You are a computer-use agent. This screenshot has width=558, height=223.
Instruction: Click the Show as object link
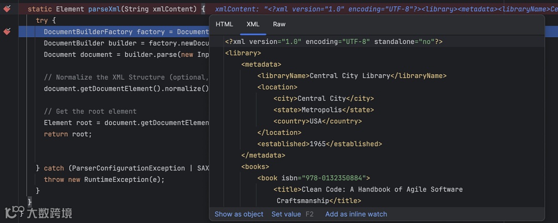[x=239, y=214]
